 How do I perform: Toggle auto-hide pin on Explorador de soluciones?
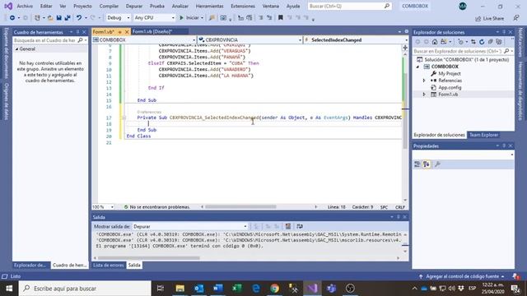tap(504, 32)
